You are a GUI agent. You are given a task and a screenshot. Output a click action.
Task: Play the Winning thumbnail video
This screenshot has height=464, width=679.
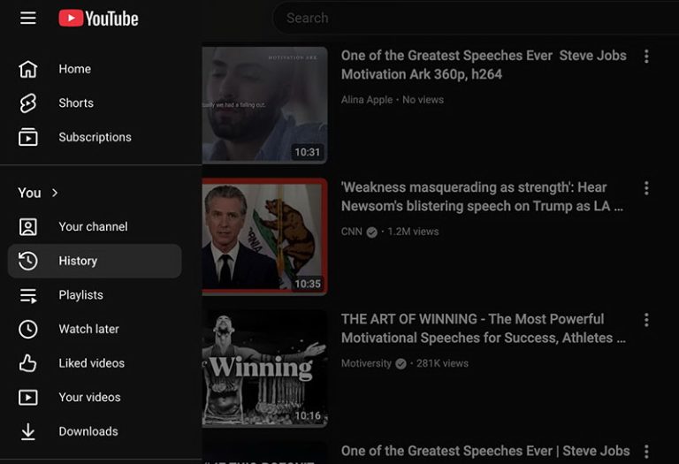click(264, 369)
